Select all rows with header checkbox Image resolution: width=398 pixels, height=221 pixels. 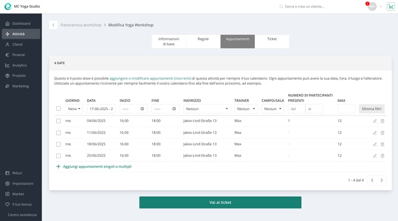pyautogui.click(x=58, y=108)
